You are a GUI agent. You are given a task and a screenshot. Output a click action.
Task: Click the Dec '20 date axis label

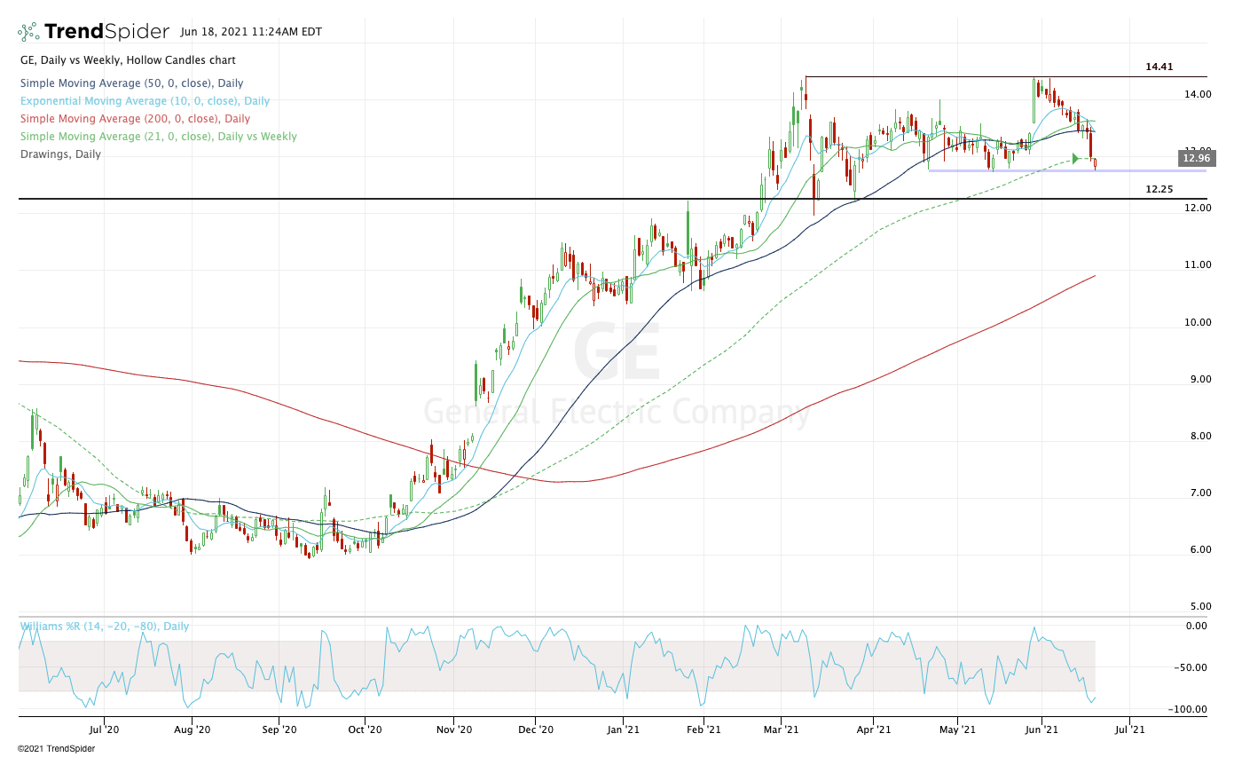[536, 729]
